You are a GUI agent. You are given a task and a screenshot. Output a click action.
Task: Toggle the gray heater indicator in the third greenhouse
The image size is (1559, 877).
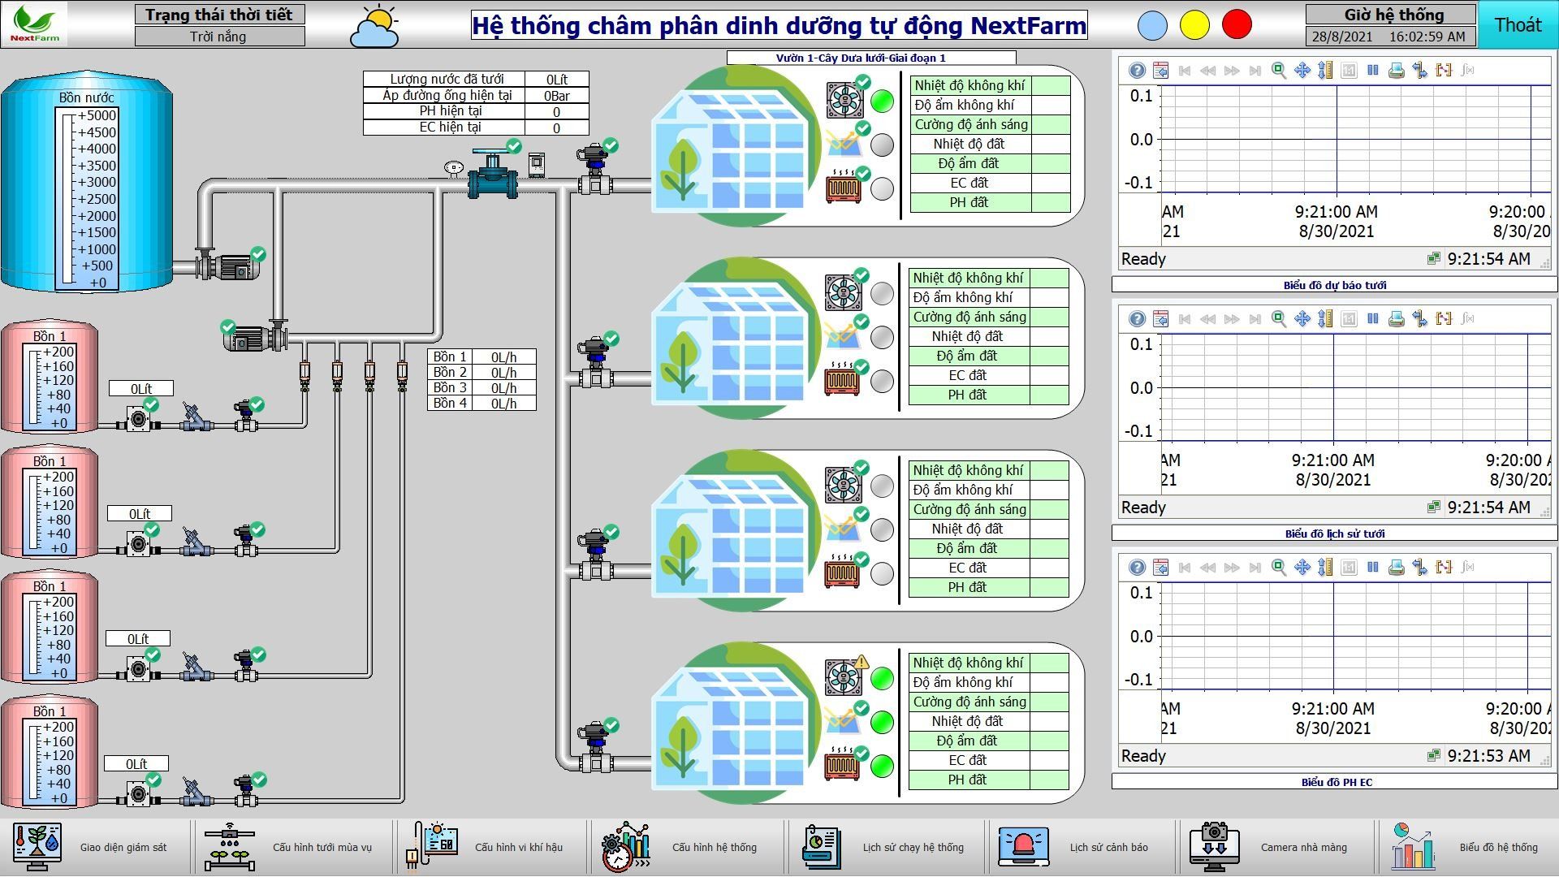click(x=882, y=573)
